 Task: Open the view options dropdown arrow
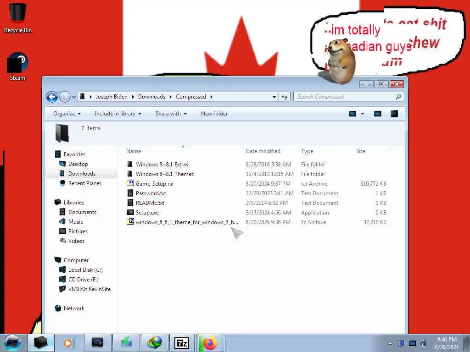[362, 114]
